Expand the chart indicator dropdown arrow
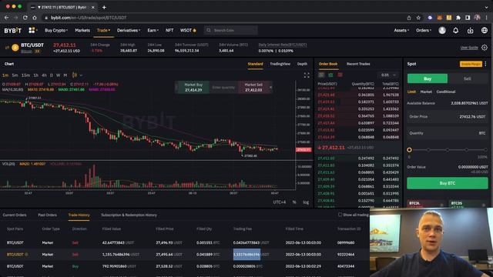This screenshot has width=493, height=277. point(81,75)
